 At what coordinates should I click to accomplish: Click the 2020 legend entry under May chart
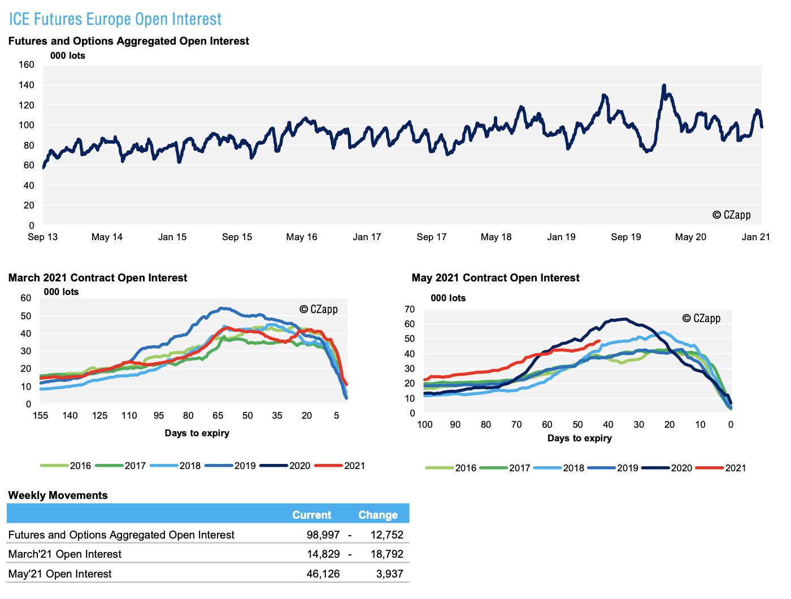click(x=667, y=468)
